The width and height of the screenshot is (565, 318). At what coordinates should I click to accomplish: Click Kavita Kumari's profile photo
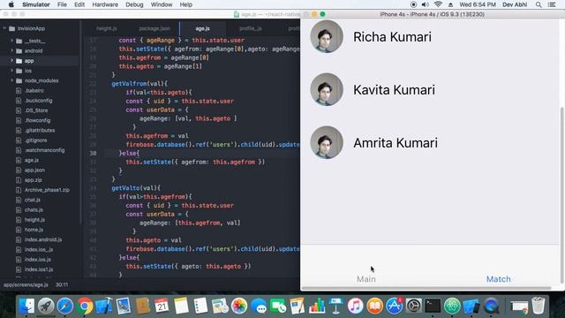tap(327, 89)
